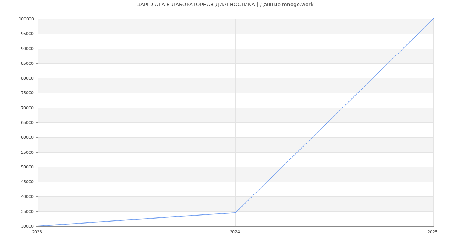Click the 80000 y-axis label
Viewport: 452px width, 245px height.
(x=27, y=78)
